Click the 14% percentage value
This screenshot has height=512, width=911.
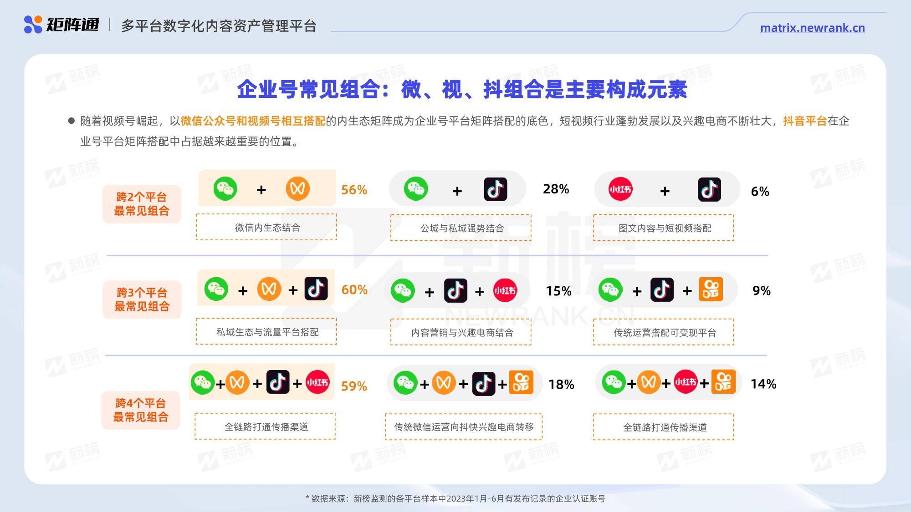764,384
